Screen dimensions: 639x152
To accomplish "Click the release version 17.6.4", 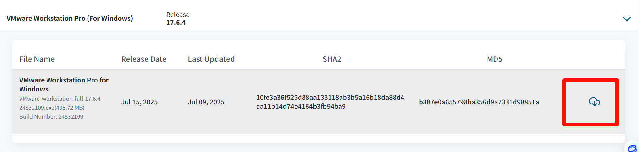I will (x=176, y=23).
